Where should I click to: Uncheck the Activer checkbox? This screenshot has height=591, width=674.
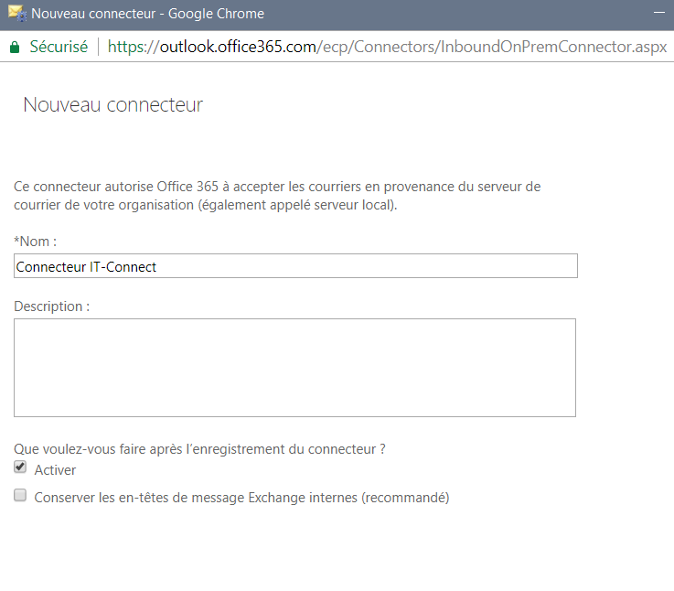point(20,467)
